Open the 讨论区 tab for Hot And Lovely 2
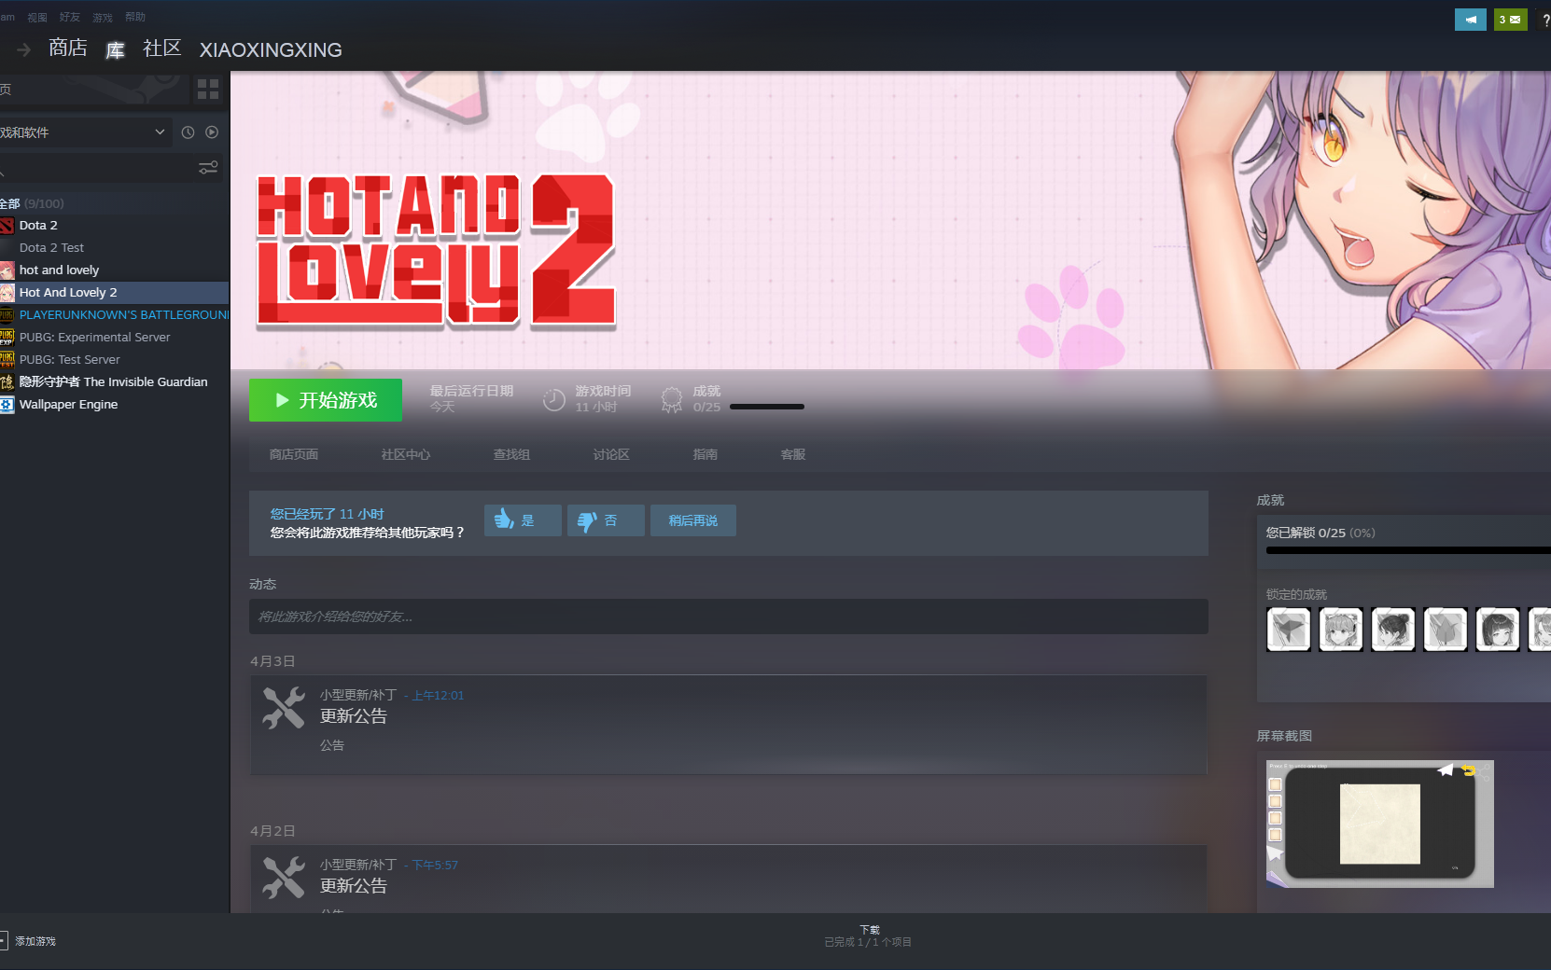This screenshot has width=1551, height=970. [611, 454]
